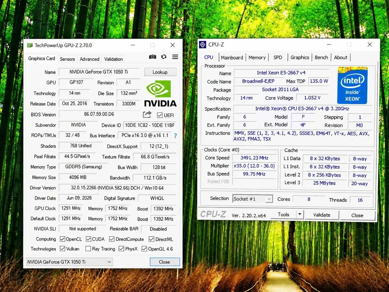389x292 pixels.
Task: Click GPU-Z title bar app icon
Action: 30,45
